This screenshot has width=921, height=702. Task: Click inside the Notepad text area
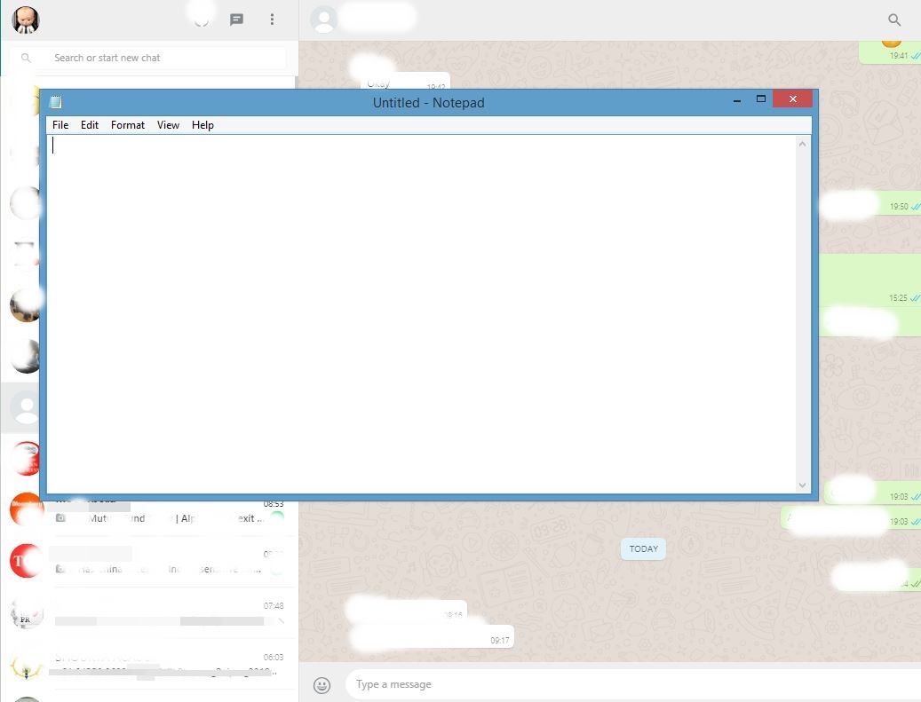[421, 314]
